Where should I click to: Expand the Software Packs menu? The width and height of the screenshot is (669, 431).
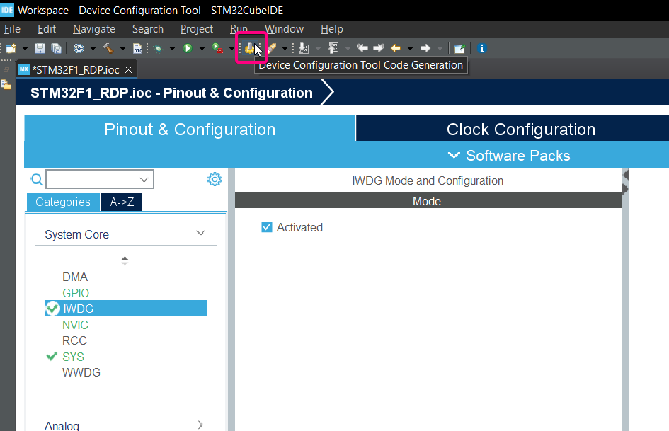[509, 156]
